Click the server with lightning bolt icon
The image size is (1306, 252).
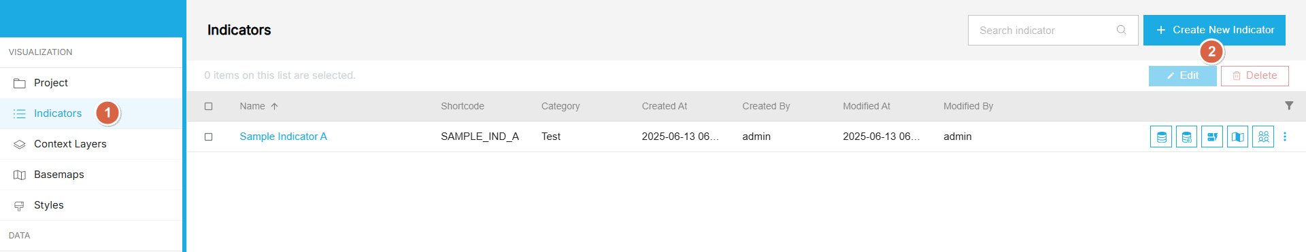pos(1212,137)
